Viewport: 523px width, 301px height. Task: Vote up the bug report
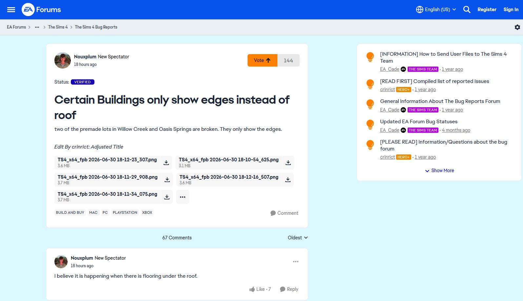click(x=262, y=60)
